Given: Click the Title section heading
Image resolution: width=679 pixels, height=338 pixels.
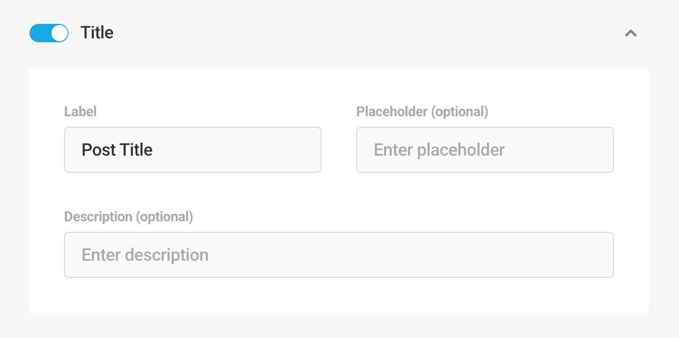Looking at the screenshot, I should [97, 33].
